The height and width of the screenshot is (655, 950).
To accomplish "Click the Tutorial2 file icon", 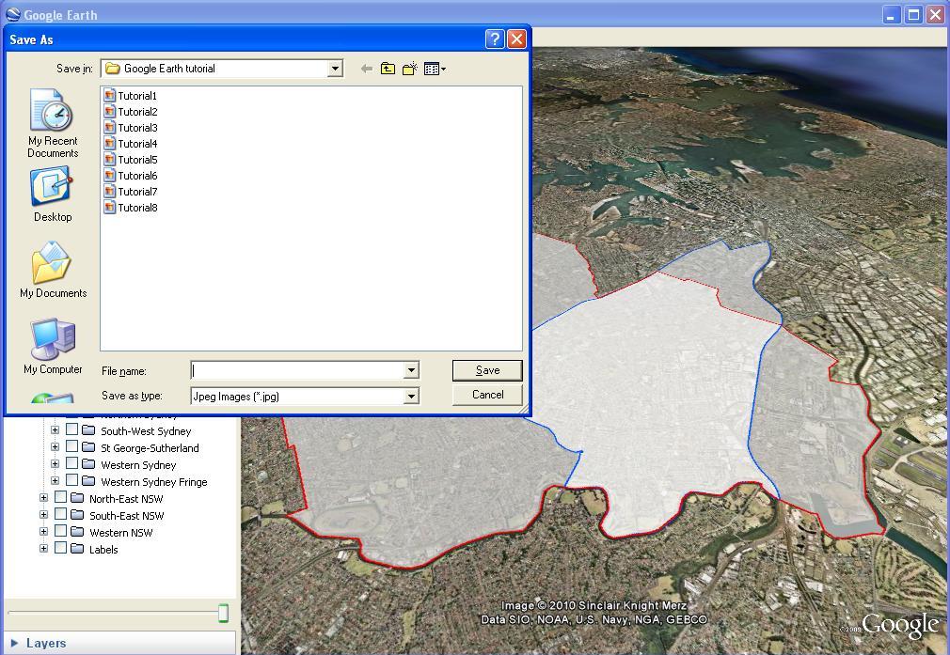I will pyautogui.click(x=110, y=112).
